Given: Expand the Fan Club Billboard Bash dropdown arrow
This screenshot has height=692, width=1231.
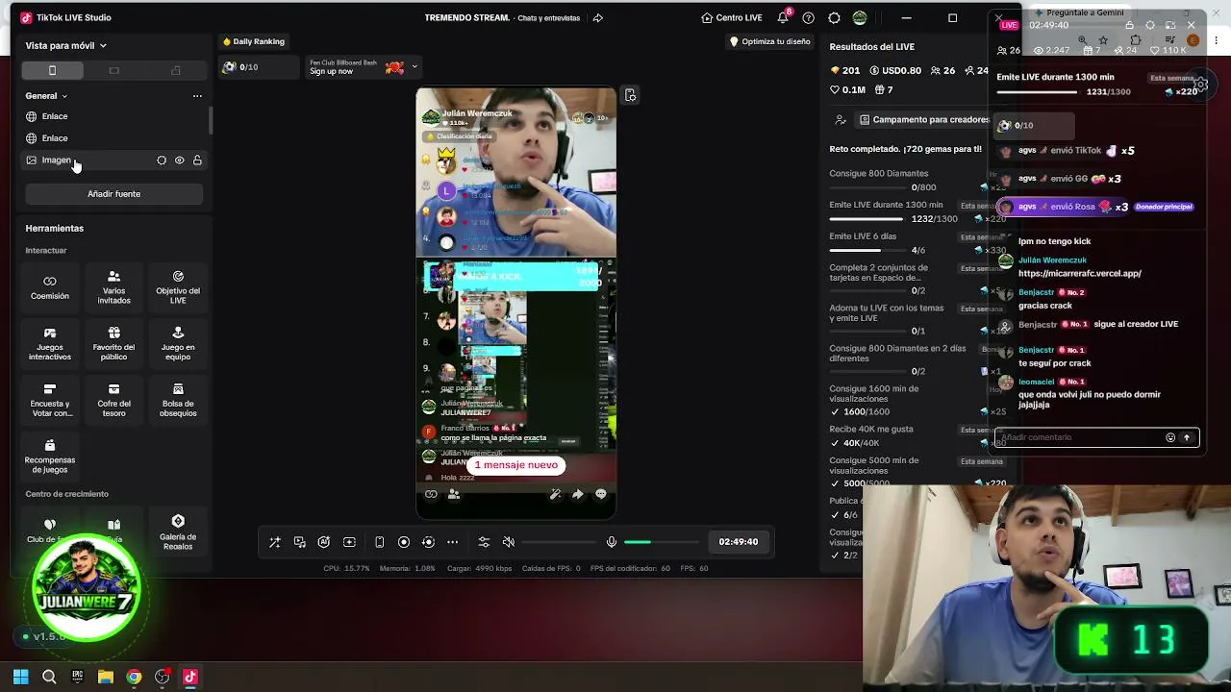Looking at the screenshot, I should coord(415,67).
